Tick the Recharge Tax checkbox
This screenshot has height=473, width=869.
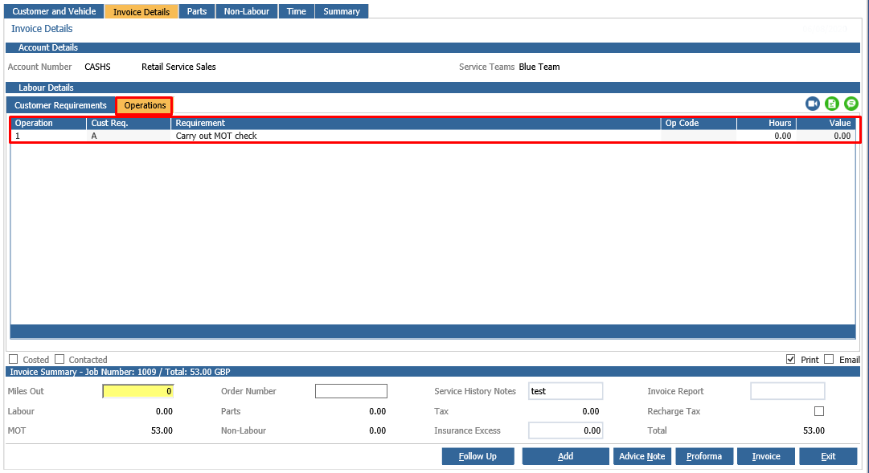coord(819,411)
